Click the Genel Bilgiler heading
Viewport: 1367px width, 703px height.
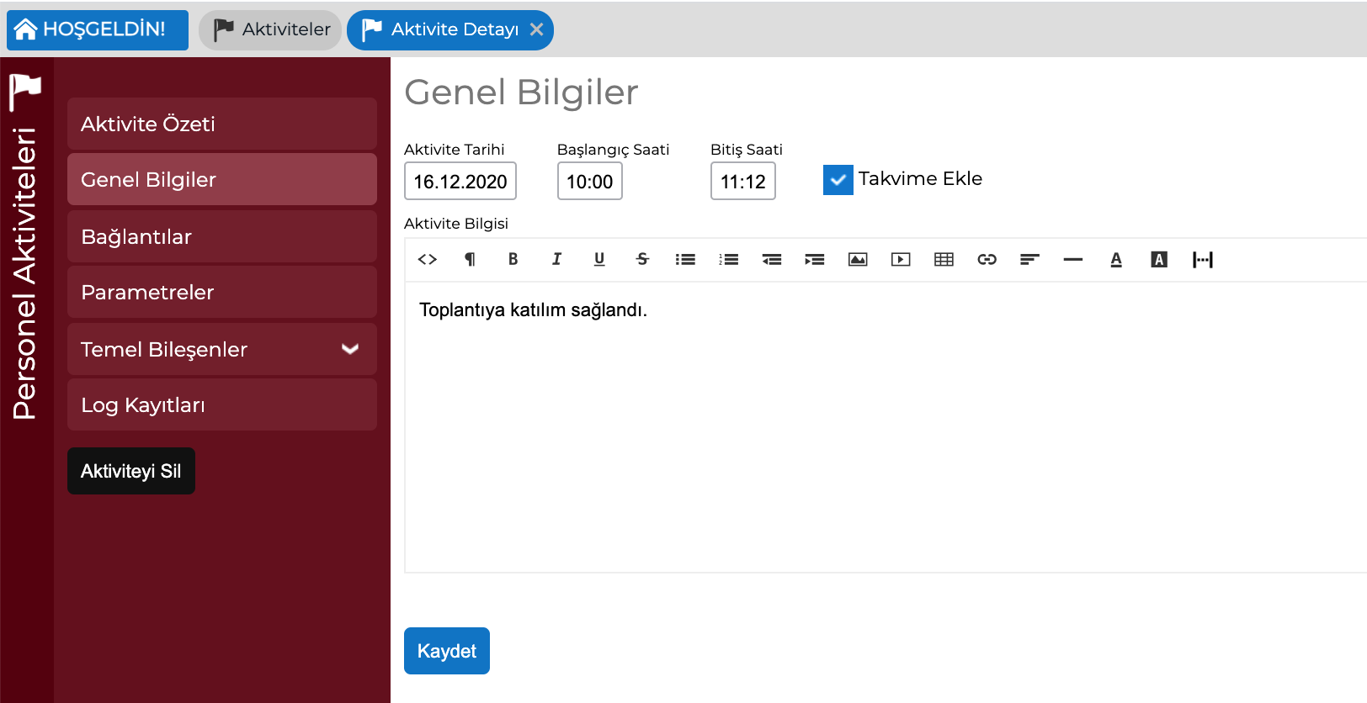(x=522, y=92)
